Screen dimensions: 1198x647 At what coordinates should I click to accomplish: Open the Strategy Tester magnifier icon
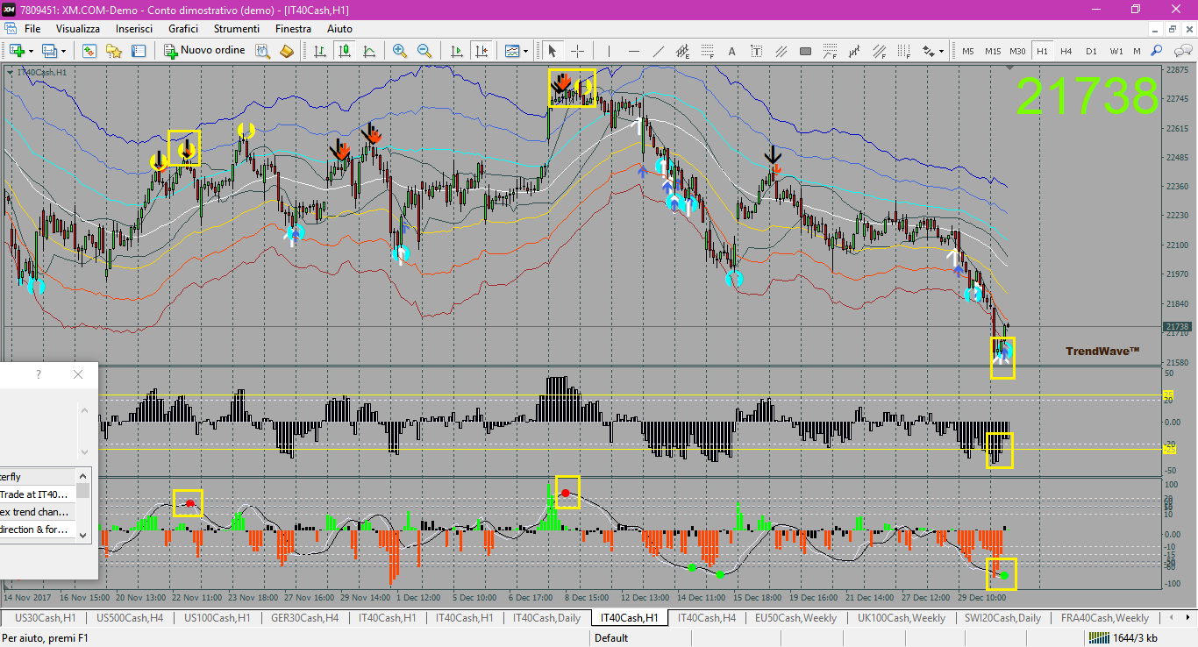click(x=262, y=51)
